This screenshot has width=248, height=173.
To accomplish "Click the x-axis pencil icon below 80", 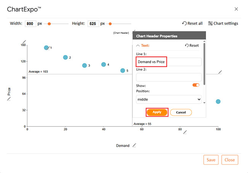I will pyautogui.click(x=185, y=132).
